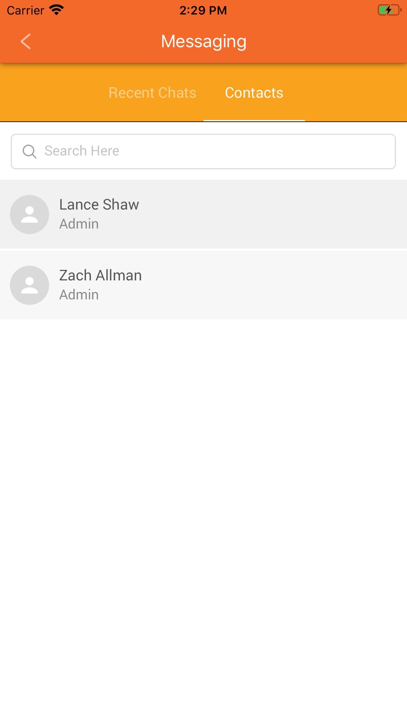Tap the Zach Allman contact name

pyautogui.click(x=101, y=275)
